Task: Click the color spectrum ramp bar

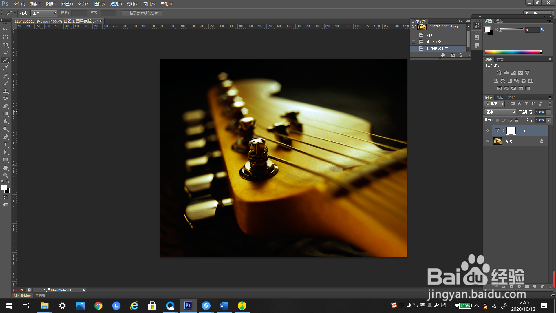Action: [x=513, y=52]
